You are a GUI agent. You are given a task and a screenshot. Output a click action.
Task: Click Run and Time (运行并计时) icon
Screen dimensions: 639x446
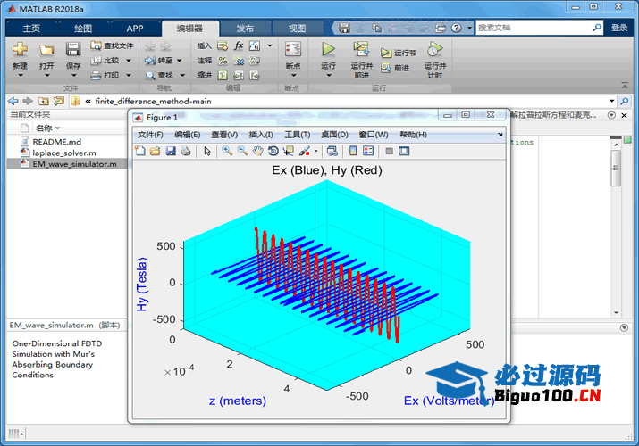(x=434, y=49)
